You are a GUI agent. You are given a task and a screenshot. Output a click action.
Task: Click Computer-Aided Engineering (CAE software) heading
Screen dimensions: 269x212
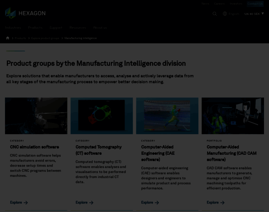click(158, 153)
